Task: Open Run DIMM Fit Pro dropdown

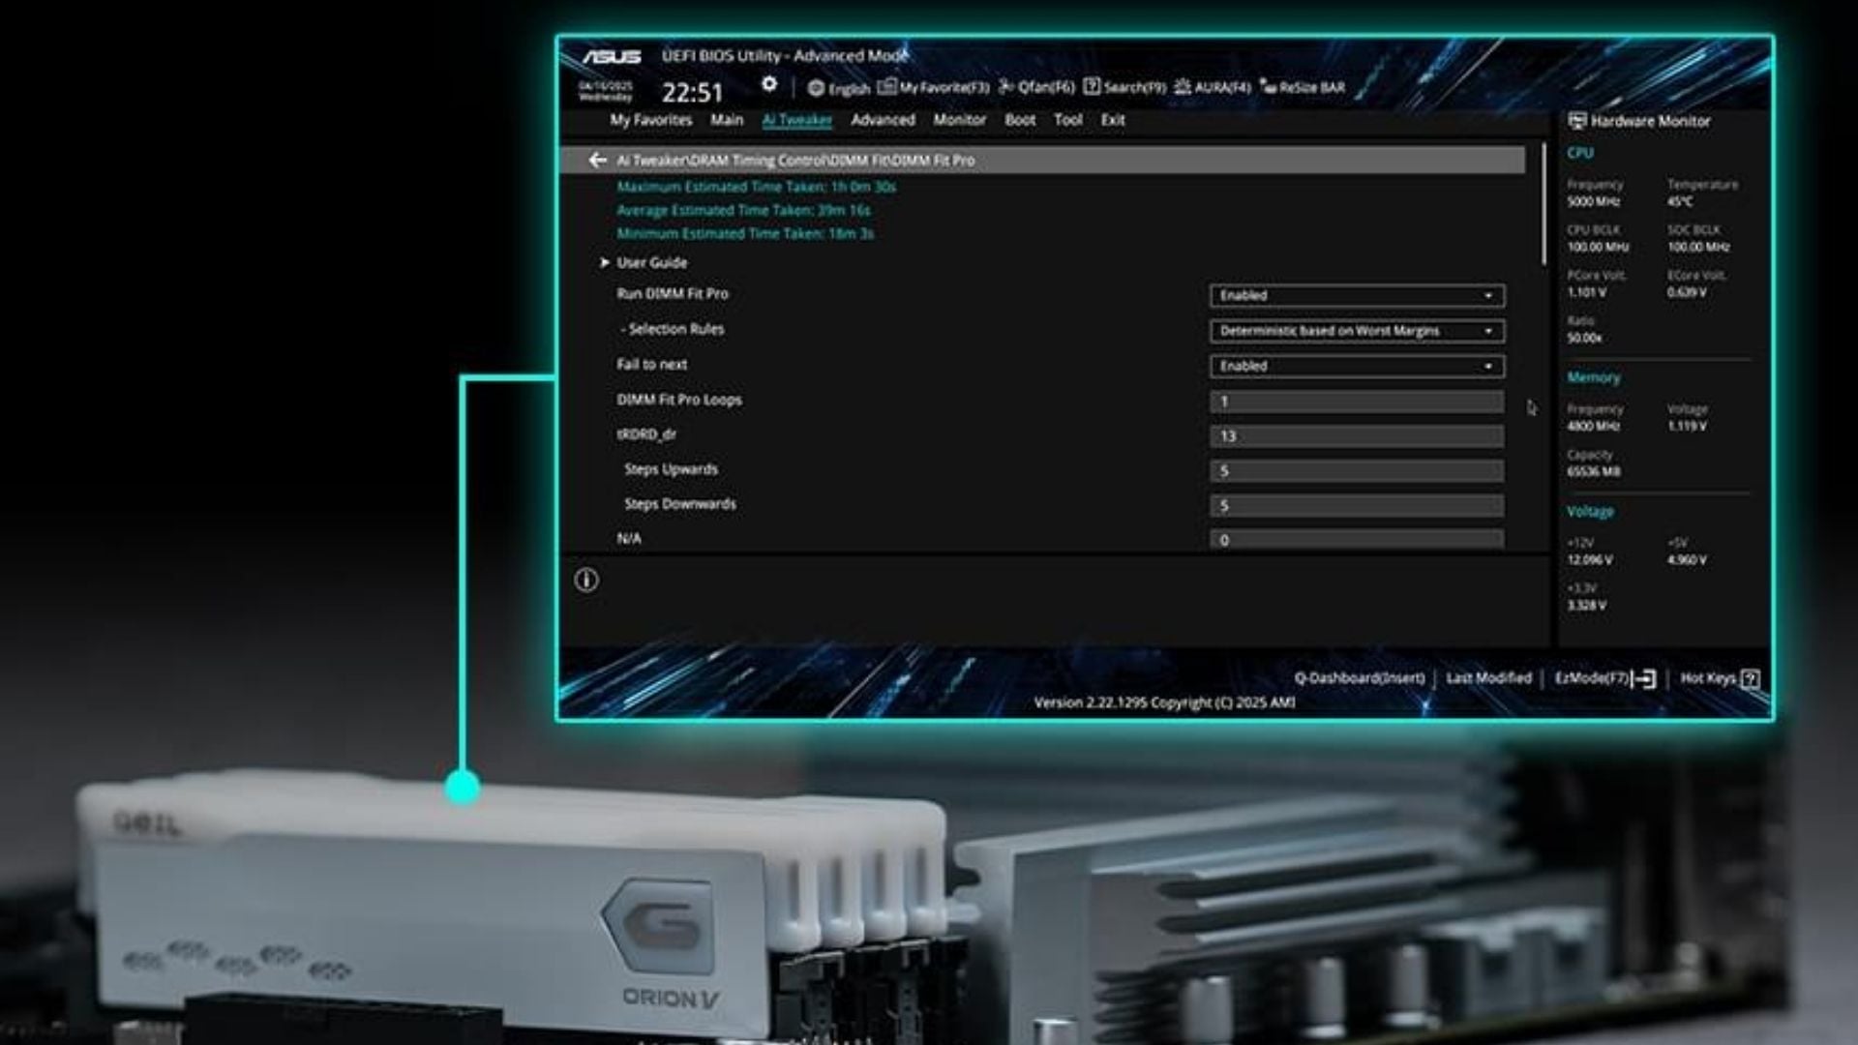Action: pyautogui.click(x=1356, y=295)
